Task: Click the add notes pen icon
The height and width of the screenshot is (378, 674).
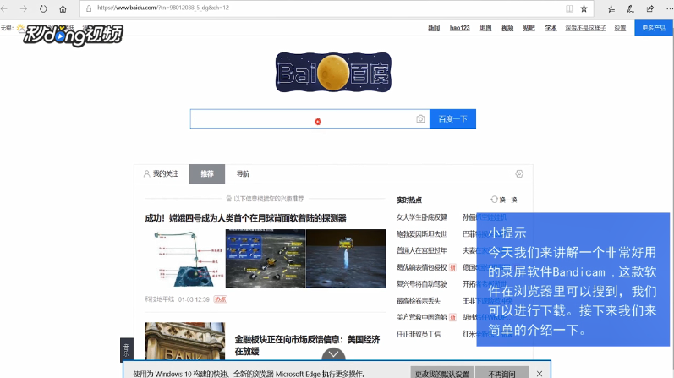Action: coord(630,8)
